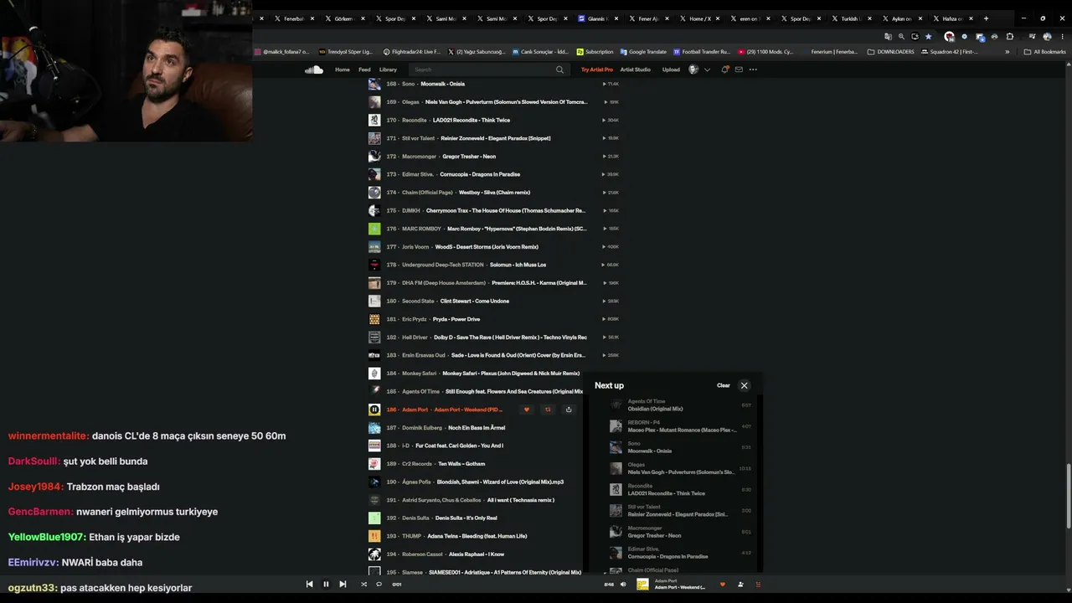Viewport: 1072px width, 603px height.
Task: Toggle like on the Adam Port - Weekend row
Action: 527,410
